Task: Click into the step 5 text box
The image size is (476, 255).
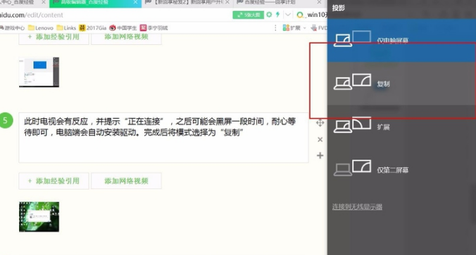Action: point(163,138)
